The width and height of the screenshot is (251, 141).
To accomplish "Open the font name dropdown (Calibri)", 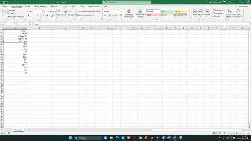I will coord(42,11).
